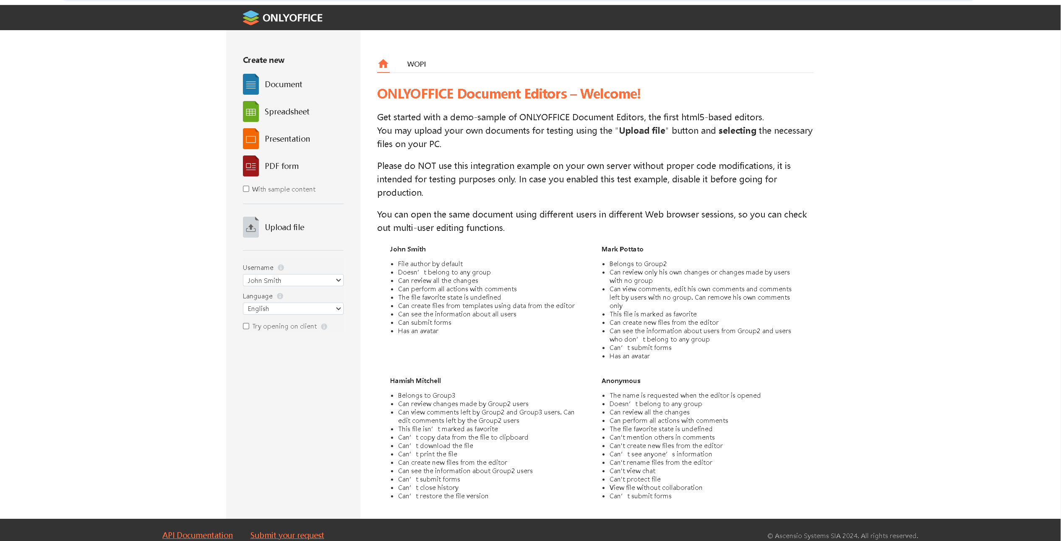
Task: Open the John Smith username dropdown
Action: click(x=293, y=280)
